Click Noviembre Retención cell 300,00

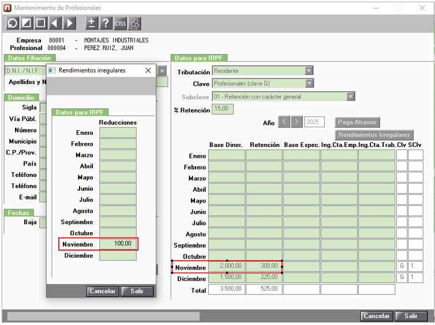[x=264, y=266]
